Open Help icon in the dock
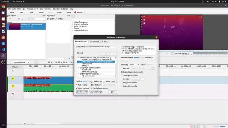This screenshot has height=128, width=228. pyautogui.click(x=3, y=43)
